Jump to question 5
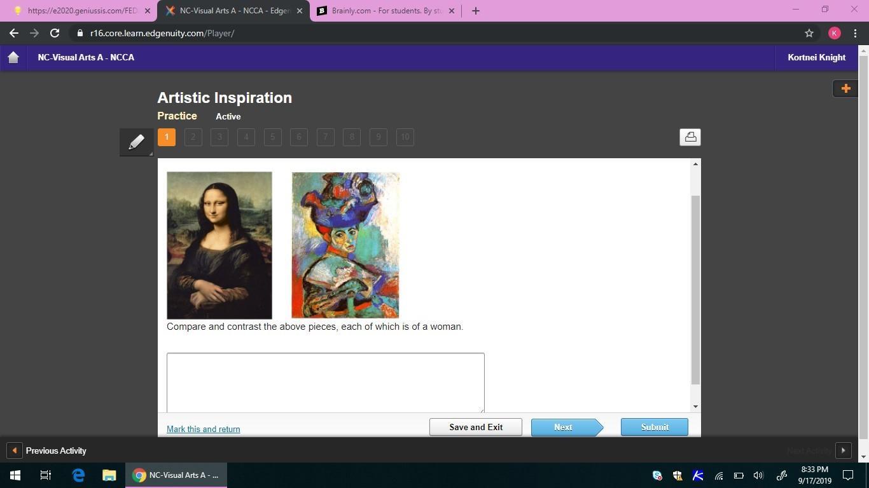869x488 pixels. 273,137
